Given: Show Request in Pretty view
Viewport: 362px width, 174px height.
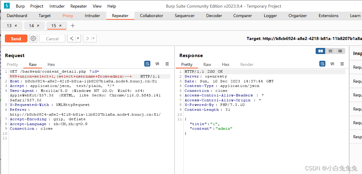Looking at the screenshot, I should coord(12,64).
